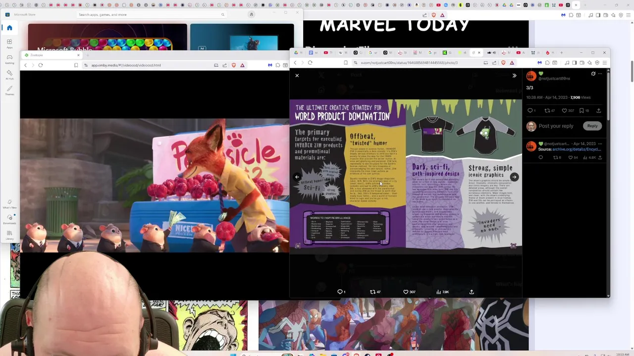Bookmark the x.com page

point(345,63)
